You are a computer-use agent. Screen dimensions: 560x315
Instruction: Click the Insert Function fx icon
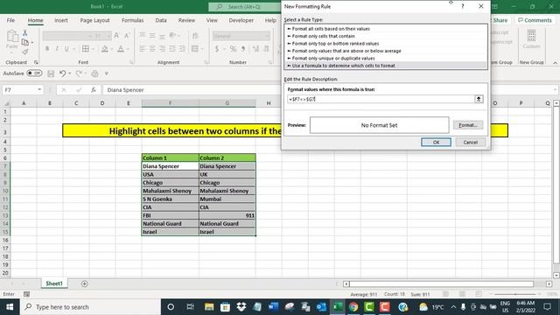(x=94, y=90)
